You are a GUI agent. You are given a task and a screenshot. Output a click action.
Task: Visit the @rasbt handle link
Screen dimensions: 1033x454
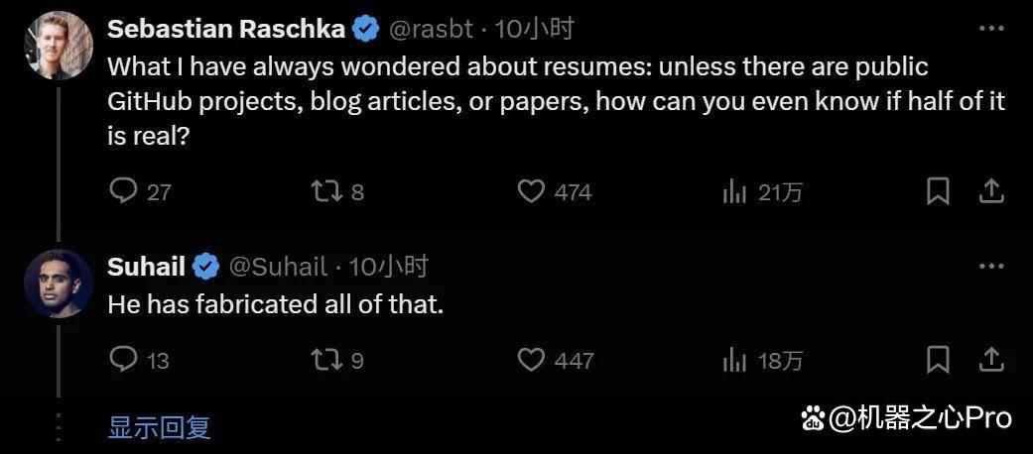[x=432, y=29]
